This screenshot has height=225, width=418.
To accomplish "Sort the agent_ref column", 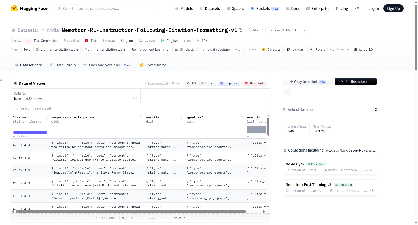I will pyautogui.click(x=242, y=117).
